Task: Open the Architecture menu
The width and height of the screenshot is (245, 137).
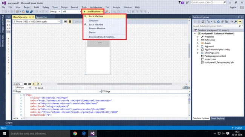Action: [x=96, y=7]
